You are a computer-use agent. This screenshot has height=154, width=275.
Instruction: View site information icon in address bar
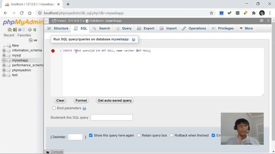coord(40,13)
